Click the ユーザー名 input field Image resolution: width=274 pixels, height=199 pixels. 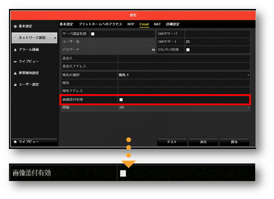pyautogui.click(x=122, y=42)
